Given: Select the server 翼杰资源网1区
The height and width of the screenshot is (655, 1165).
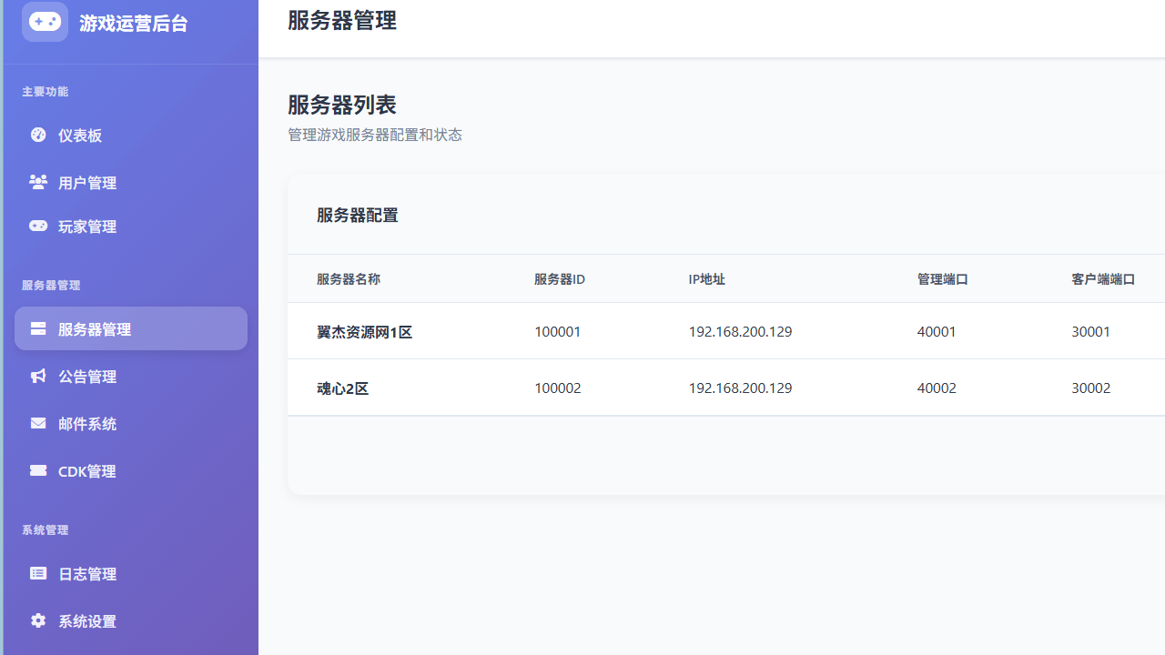Looking at the screenshot, I should (364, 331).
